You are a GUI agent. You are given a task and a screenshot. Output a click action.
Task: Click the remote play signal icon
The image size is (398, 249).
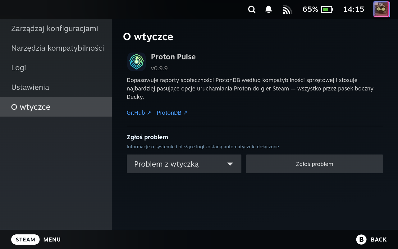pyautogui.click(x=287, y=10)
